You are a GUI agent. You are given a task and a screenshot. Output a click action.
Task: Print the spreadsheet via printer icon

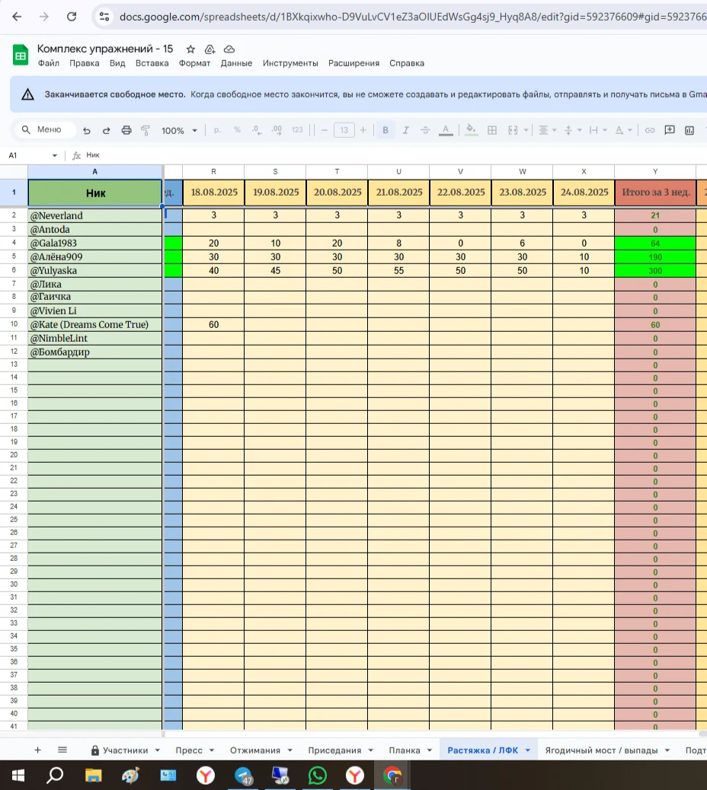(x=126, y=130)
